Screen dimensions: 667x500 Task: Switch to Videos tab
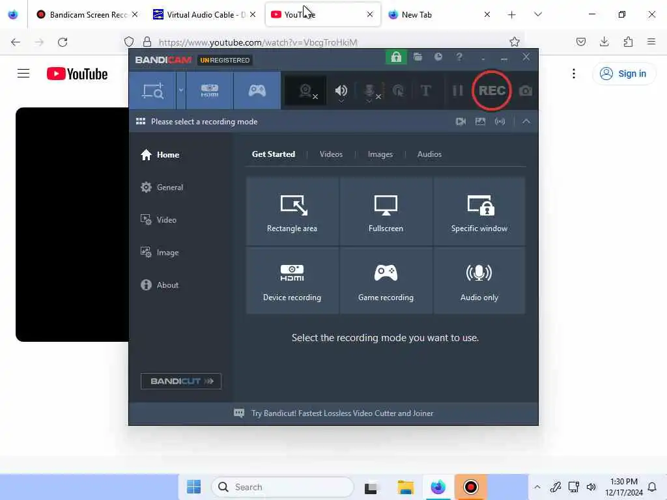[x=331, y=154]
